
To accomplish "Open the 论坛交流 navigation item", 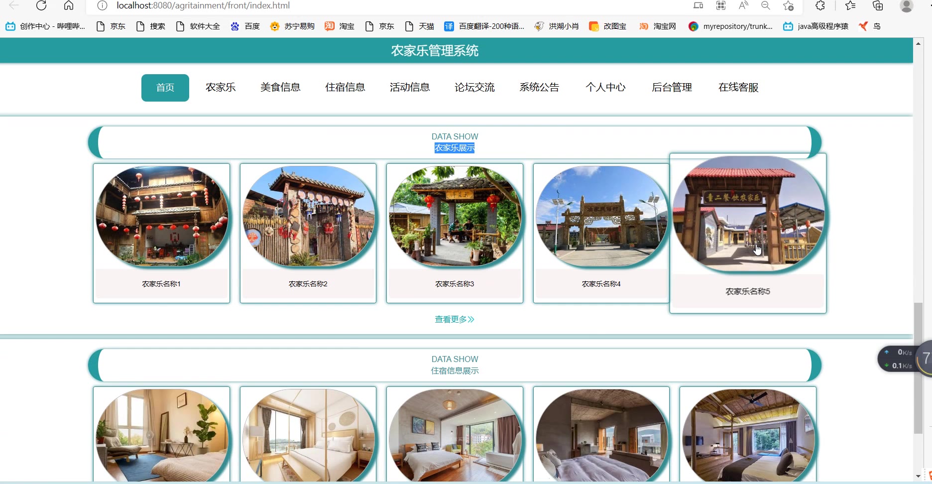I will point(474,88).
